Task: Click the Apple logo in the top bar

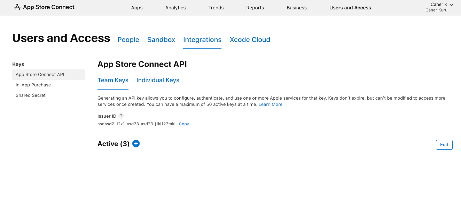Action: pyautogui.click(x=17, y=7)
